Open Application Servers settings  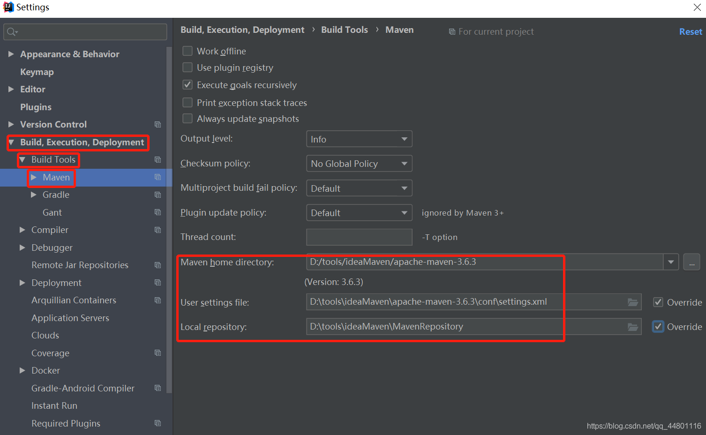click(x=70, y=318)
